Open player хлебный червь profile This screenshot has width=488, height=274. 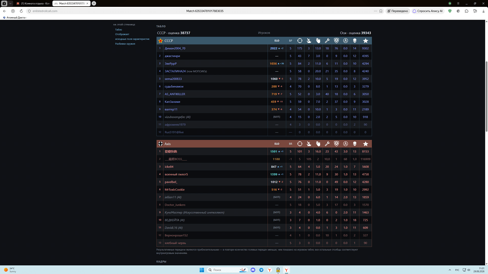[175, 243]
